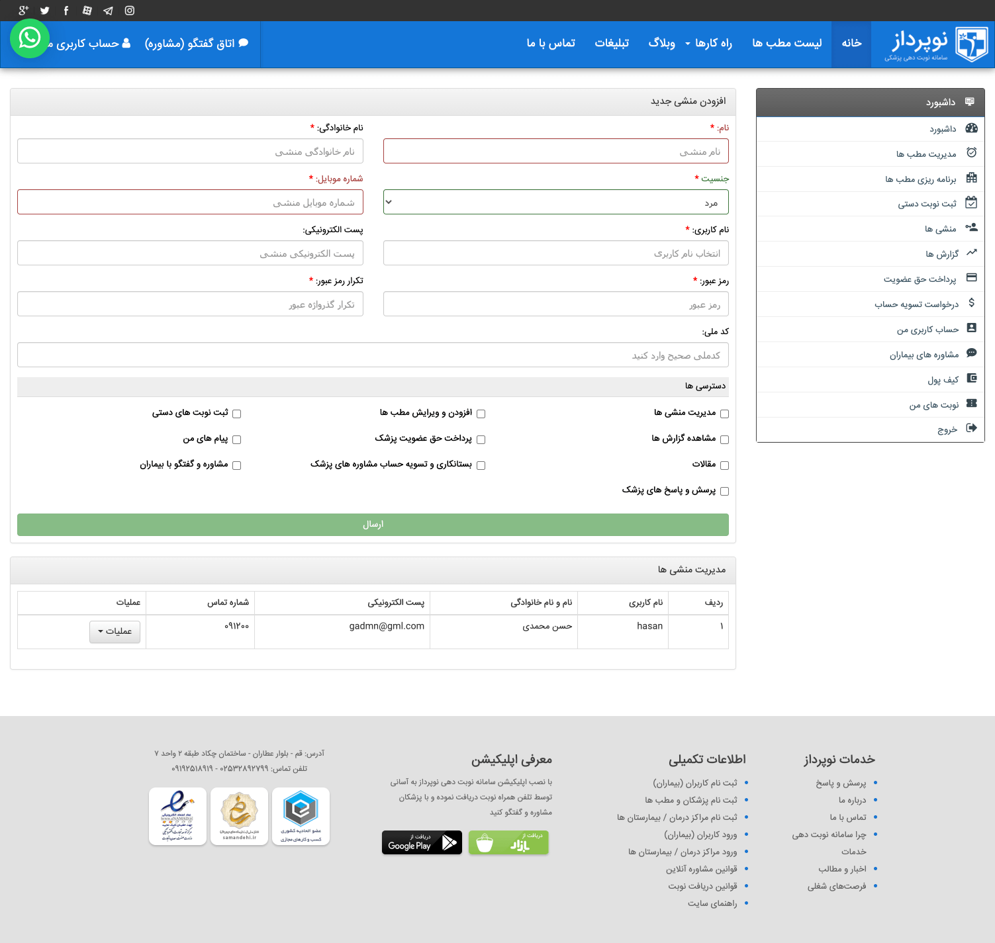This screenshot has width=995, height=943.
Task: Go to لیست مطب ها in navbar
Action: click(x=786, y=44)
